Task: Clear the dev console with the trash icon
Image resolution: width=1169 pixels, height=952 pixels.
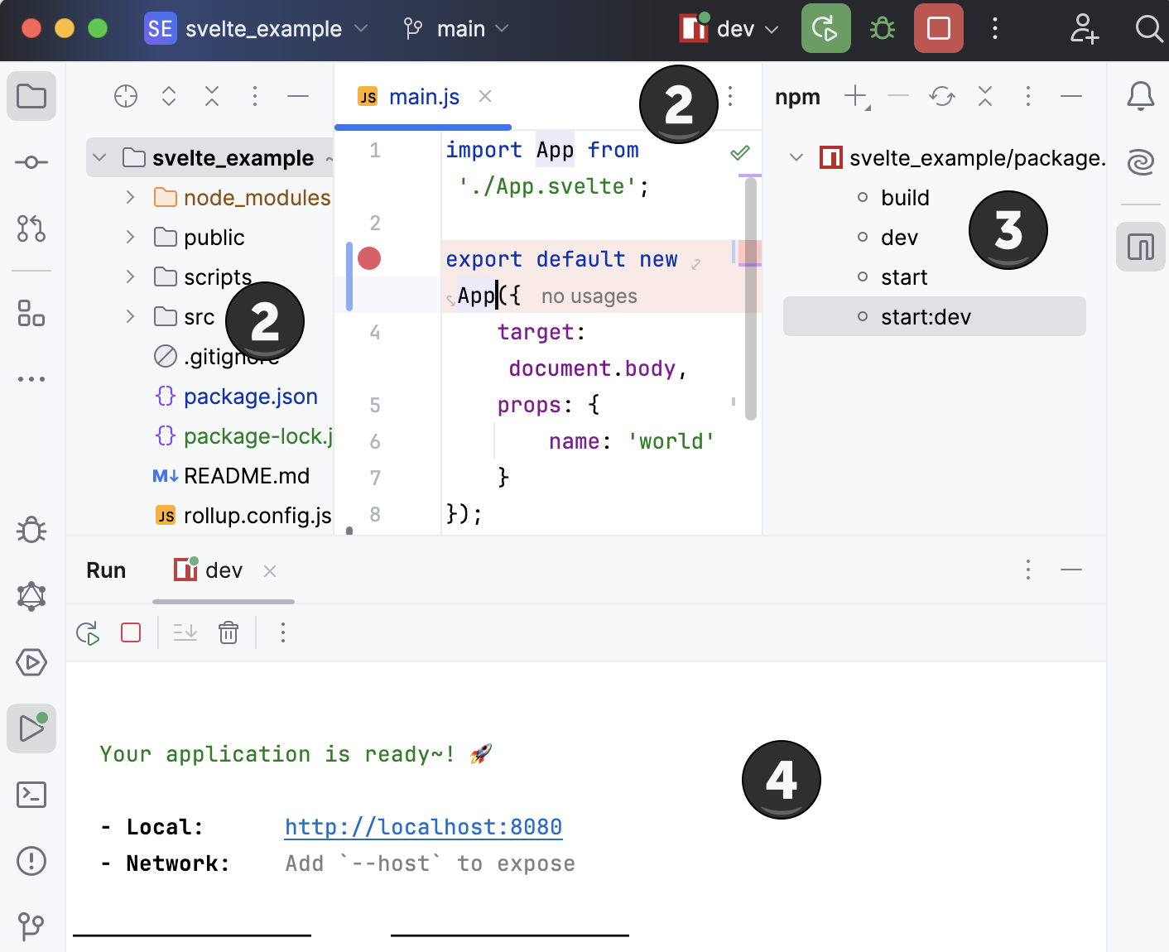Action: 229,632
